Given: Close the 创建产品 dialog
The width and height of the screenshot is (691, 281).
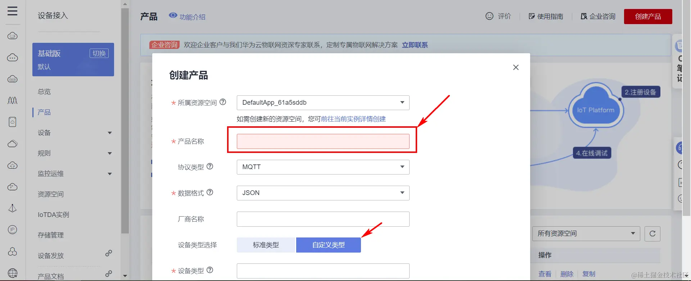Looking at the screenshot, I should (x=516, y=67).
